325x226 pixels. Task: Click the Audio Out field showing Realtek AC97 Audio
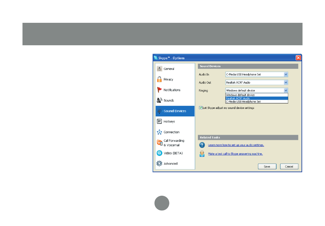[257, 82]
